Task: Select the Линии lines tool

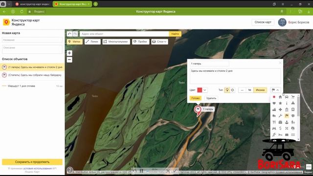Action: pos(92,42)
